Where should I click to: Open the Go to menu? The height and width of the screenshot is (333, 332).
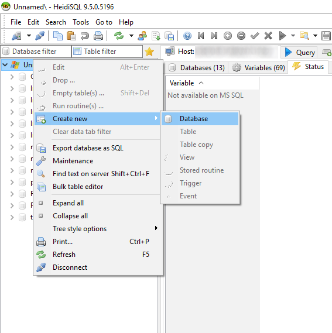(x=104, y=22)
